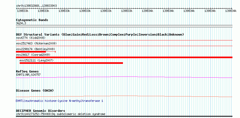Select the DECIPHER Genomic Disorders track title

pos(40,111)
